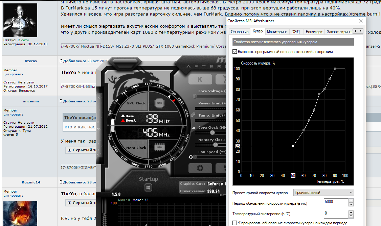Open the Захват скриншотов tab
The height and width of the screenshot is (226, 381).
click(x=339, y=32)
